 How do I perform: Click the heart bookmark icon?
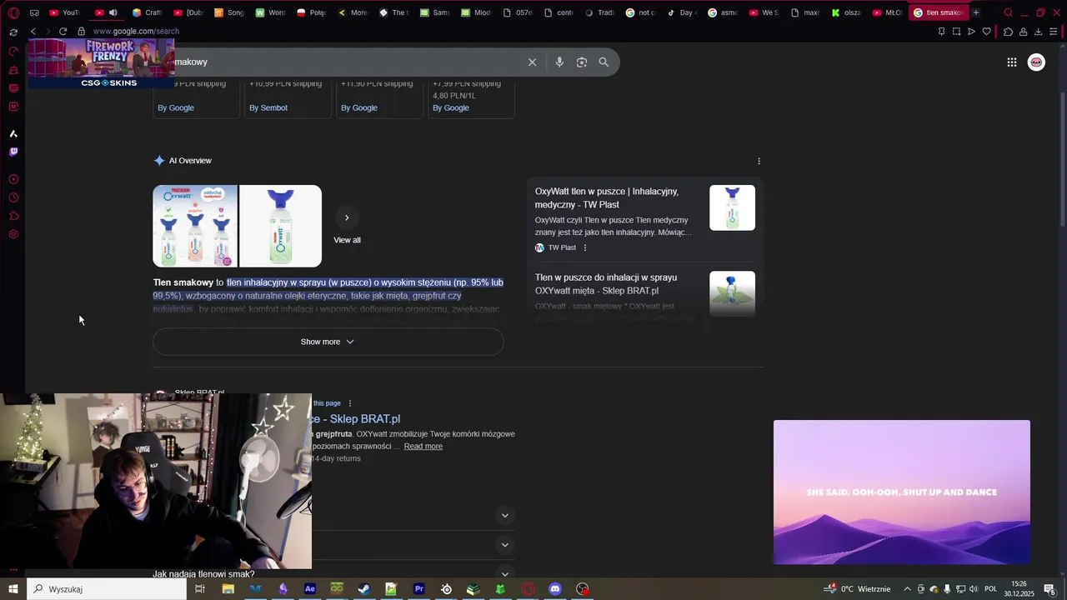(987, 32)
